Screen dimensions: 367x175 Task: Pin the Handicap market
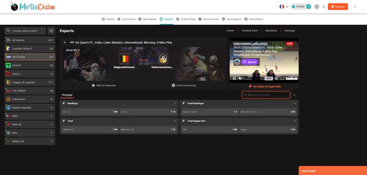click(64, 103)
